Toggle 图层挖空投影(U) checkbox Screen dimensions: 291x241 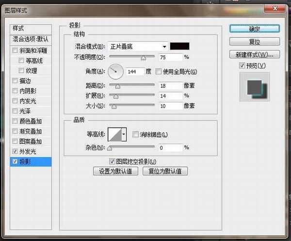tap(112, 161)
